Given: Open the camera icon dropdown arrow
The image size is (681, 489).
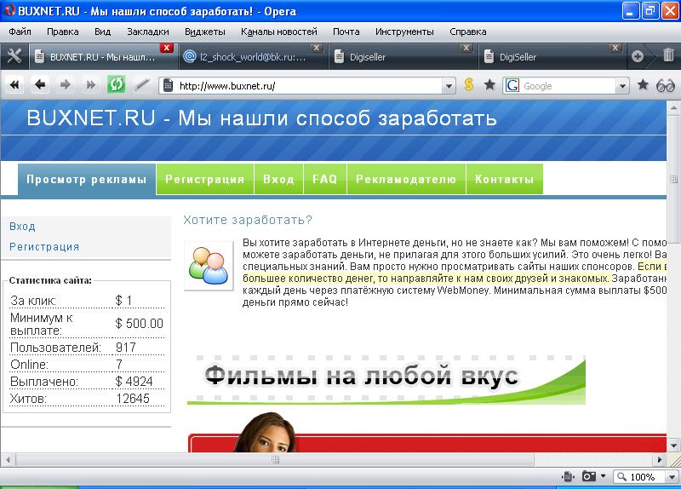Looking at the screenshot, I should pyautogui.click(x=603, y=476).
